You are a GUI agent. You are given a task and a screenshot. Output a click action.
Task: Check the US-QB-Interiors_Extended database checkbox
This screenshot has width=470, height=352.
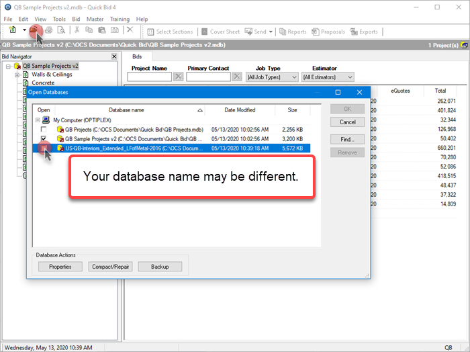coord(44,148)
